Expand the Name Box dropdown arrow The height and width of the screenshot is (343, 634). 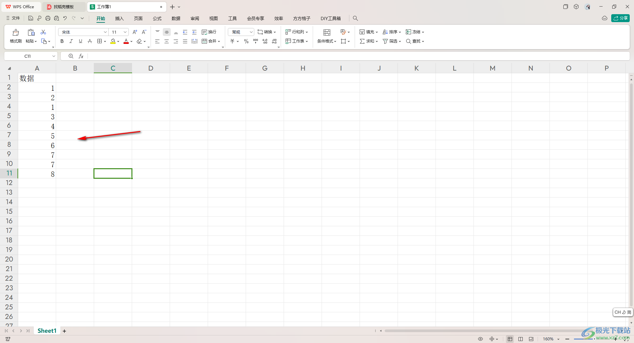click(53, 56)
